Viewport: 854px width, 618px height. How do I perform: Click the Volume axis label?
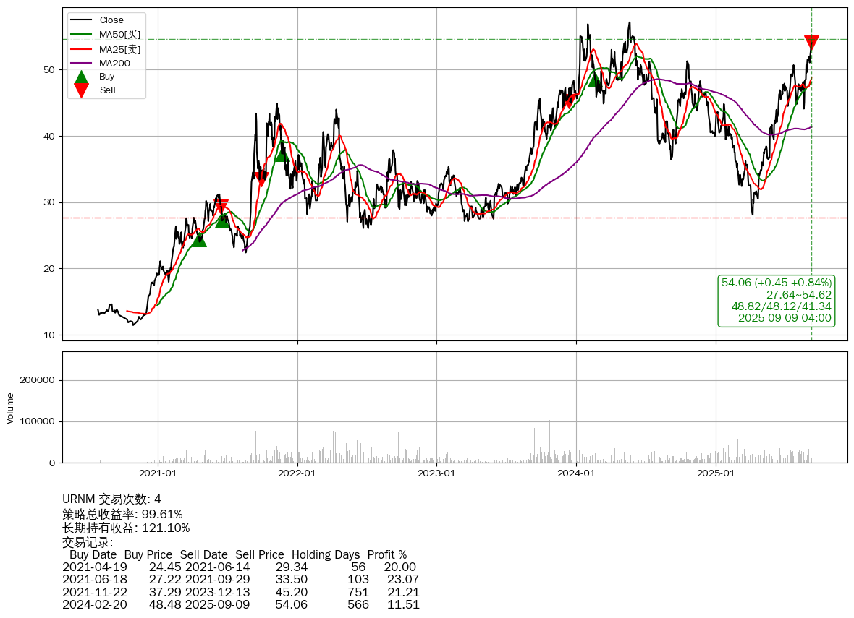click(10, 408)
